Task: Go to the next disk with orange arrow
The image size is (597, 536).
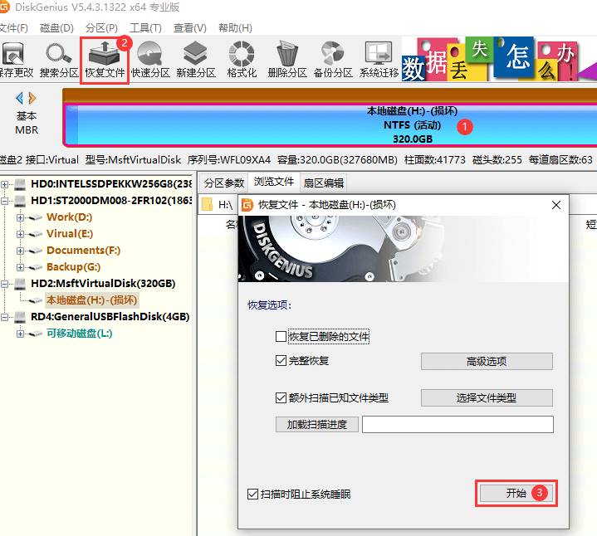Action: point(32,98)
